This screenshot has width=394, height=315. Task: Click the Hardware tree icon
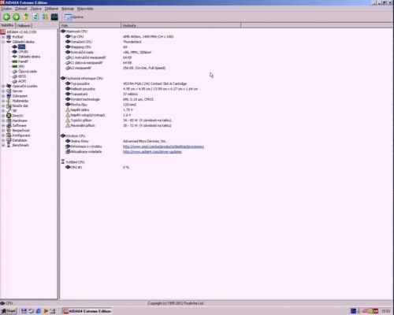coord(9,120)
